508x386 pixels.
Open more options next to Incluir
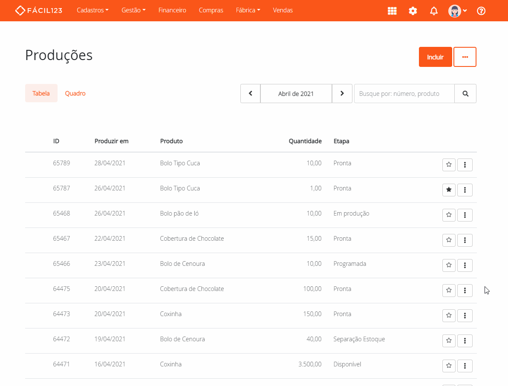[x=465, y=57]
